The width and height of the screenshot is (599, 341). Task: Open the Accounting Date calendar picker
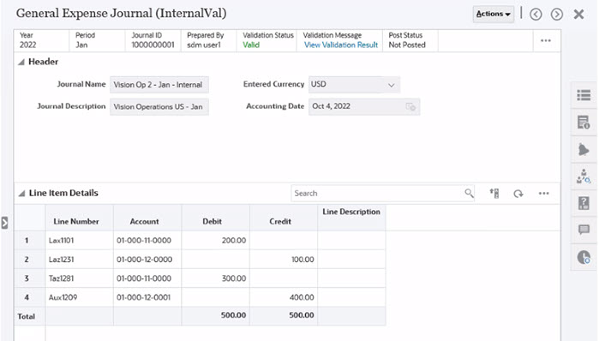(x=410, y=106)
